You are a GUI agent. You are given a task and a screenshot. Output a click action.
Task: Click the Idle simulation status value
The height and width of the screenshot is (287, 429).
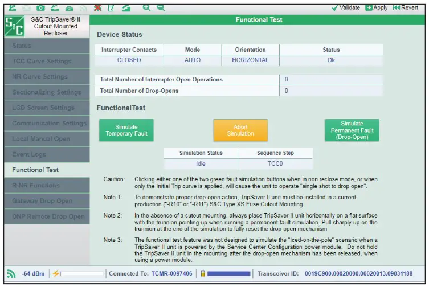click(x=201, y=163)
